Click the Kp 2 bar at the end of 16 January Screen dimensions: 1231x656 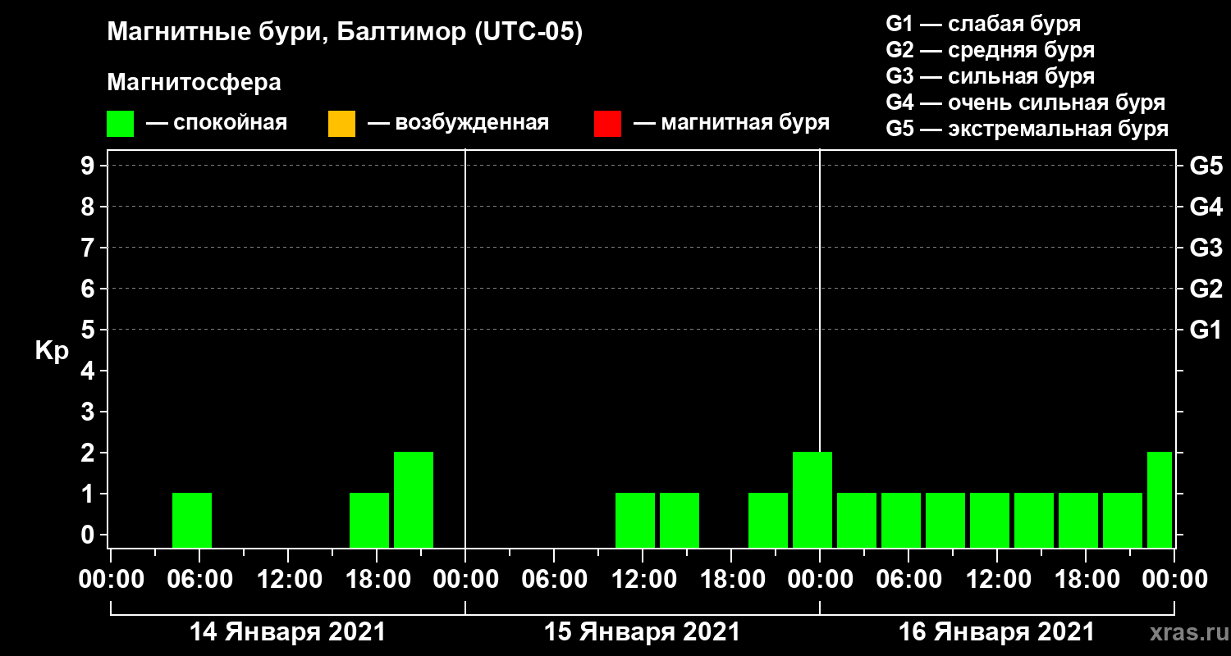pos(1160,499)
